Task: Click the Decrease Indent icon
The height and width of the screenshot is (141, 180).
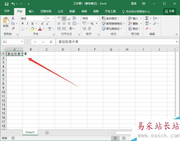Action: (59, 29)
